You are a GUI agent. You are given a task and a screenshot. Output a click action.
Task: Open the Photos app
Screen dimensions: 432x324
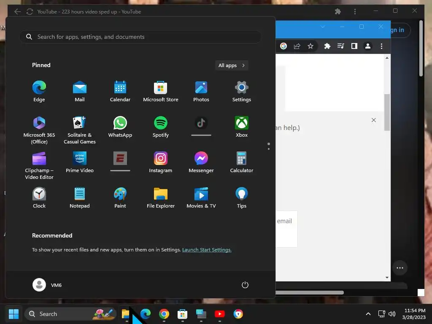point(201,92)
